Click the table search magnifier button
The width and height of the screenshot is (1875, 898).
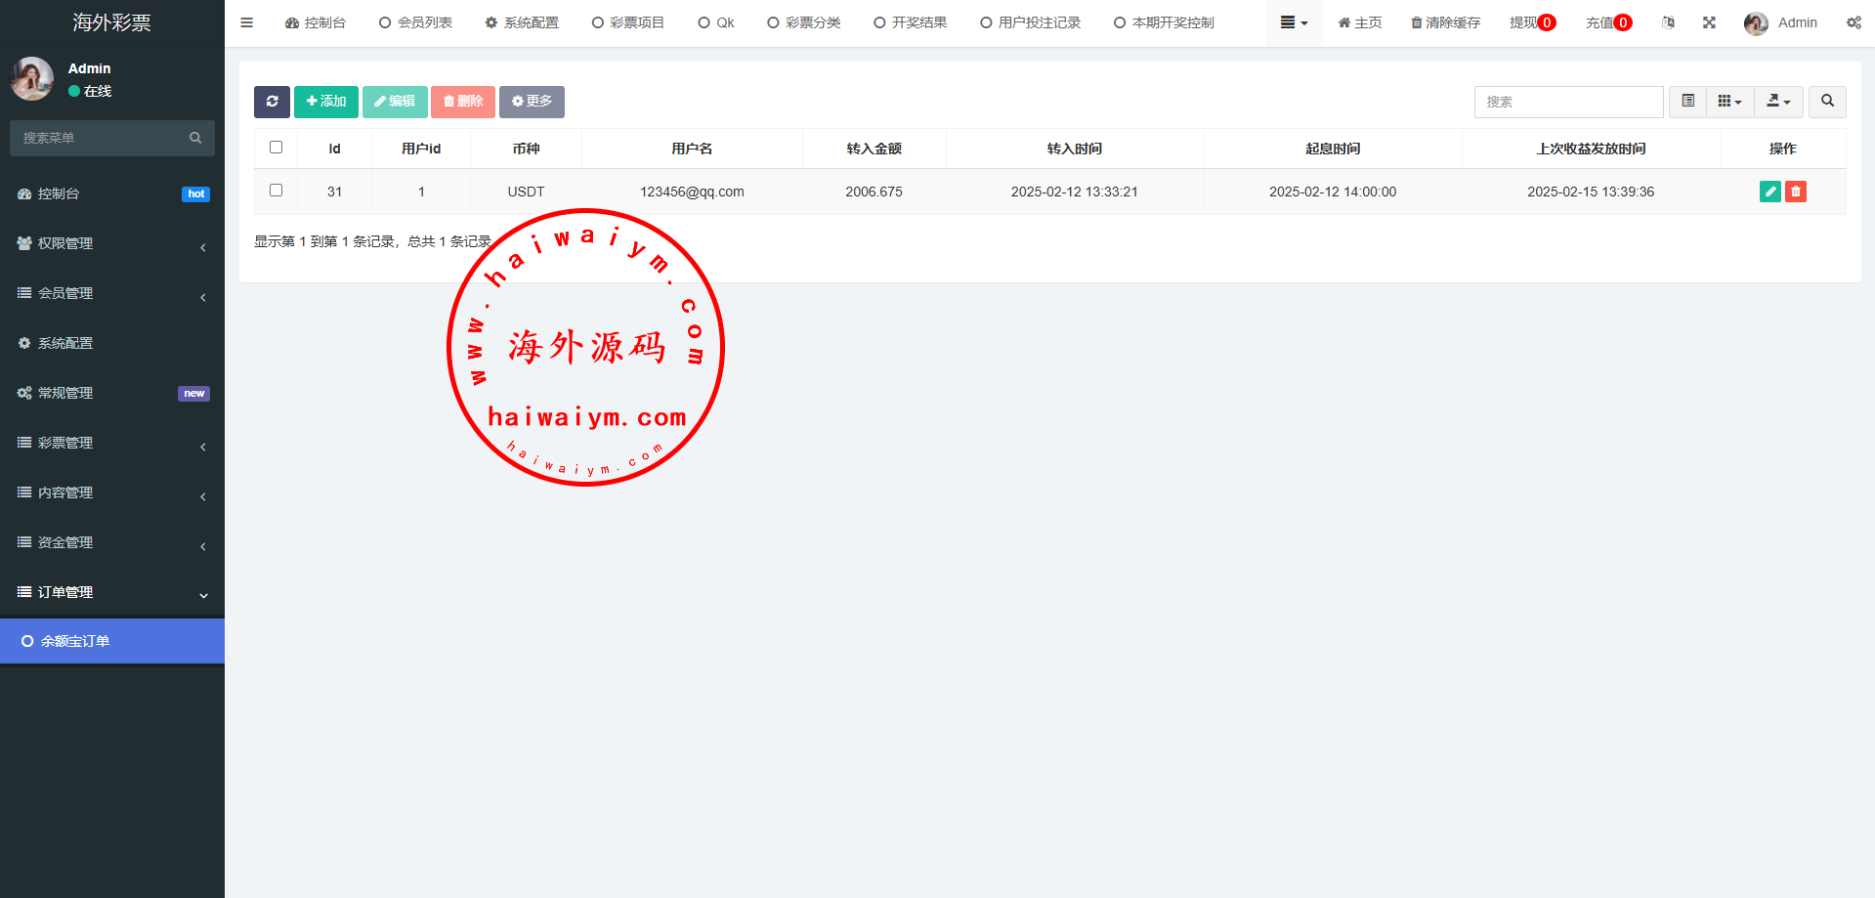(x=1827, y=102)
